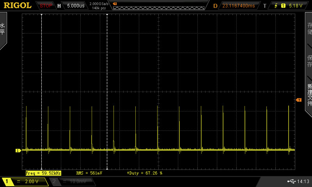Click the rising edge trigger icon
The image size is (312, 187).
click(276, 6)
